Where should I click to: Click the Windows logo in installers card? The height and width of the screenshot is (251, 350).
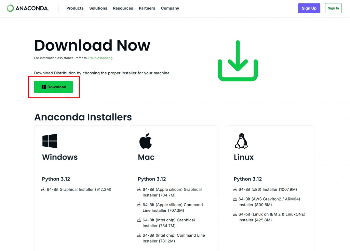coord(50,141)
